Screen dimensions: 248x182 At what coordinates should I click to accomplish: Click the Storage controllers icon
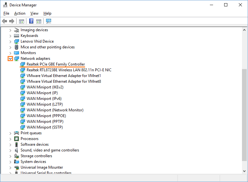pyautogui.click(x=17, y=156)
